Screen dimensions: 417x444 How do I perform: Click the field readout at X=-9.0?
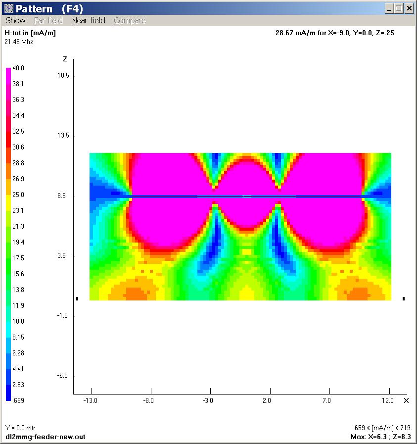pos(335,33)
